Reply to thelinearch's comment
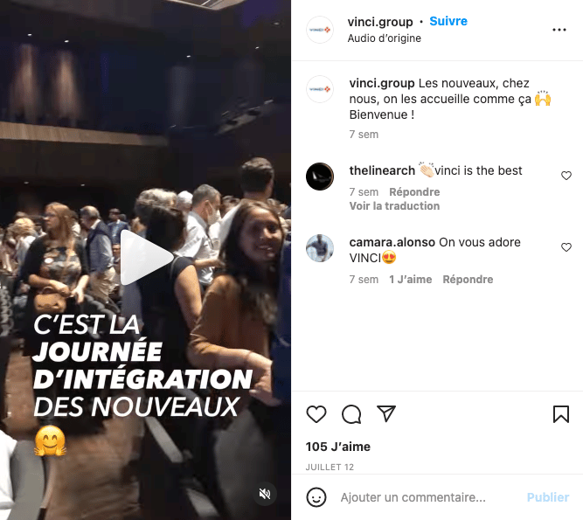583x520 pixels. [x=414, y=191]
